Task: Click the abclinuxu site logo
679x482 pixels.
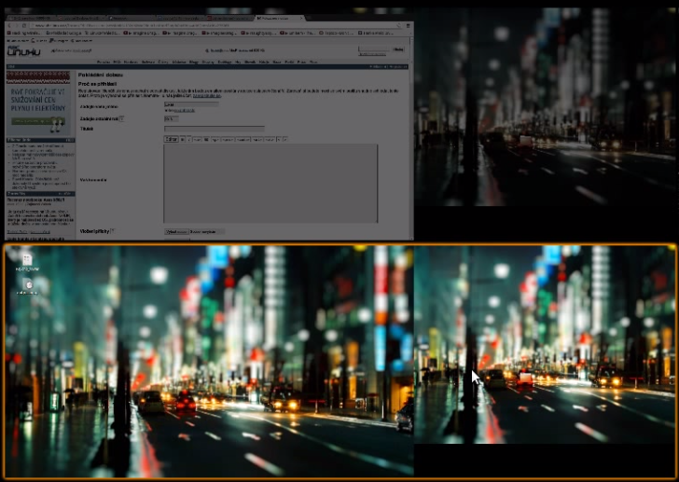Action: [24, 51]
